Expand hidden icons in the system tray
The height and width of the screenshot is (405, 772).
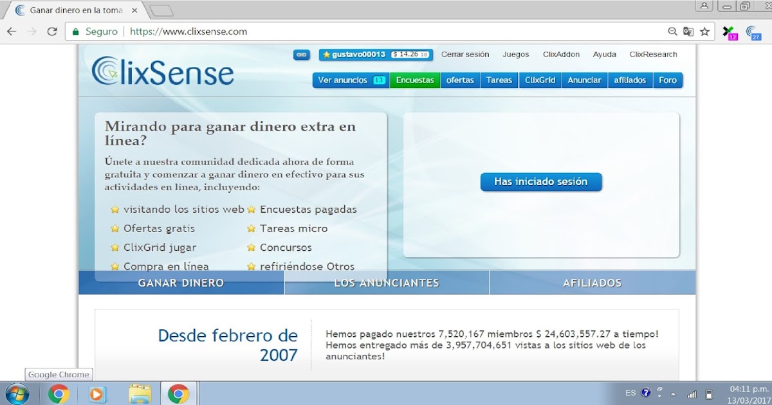673,393
